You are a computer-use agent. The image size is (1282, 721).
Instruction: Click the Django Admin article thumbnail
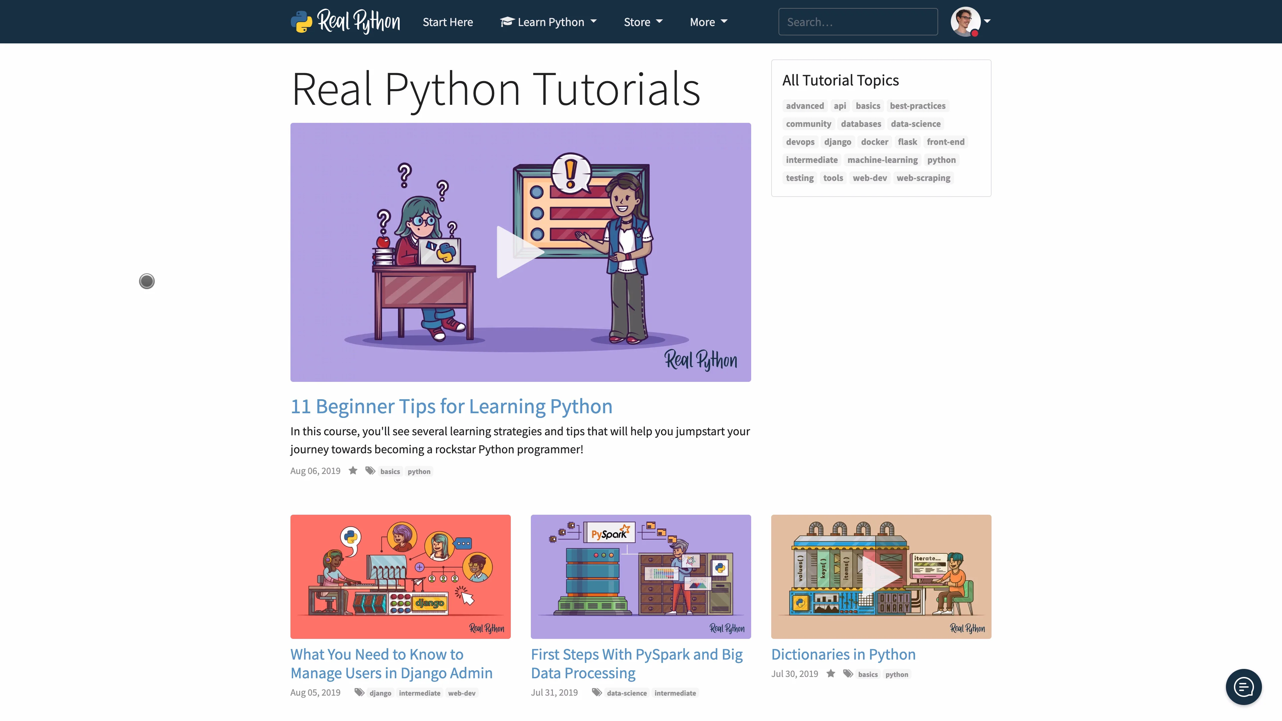click(x=400, y=577)
